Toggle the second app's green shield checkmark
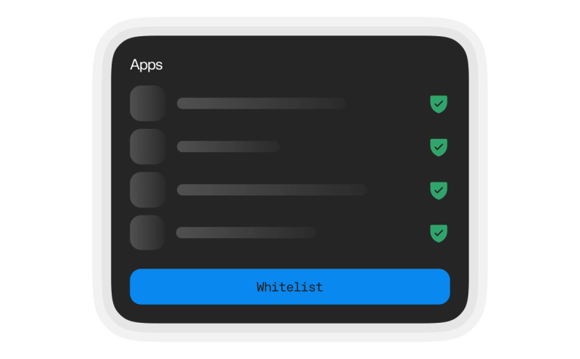580x359 pixels. coord(439,147)
